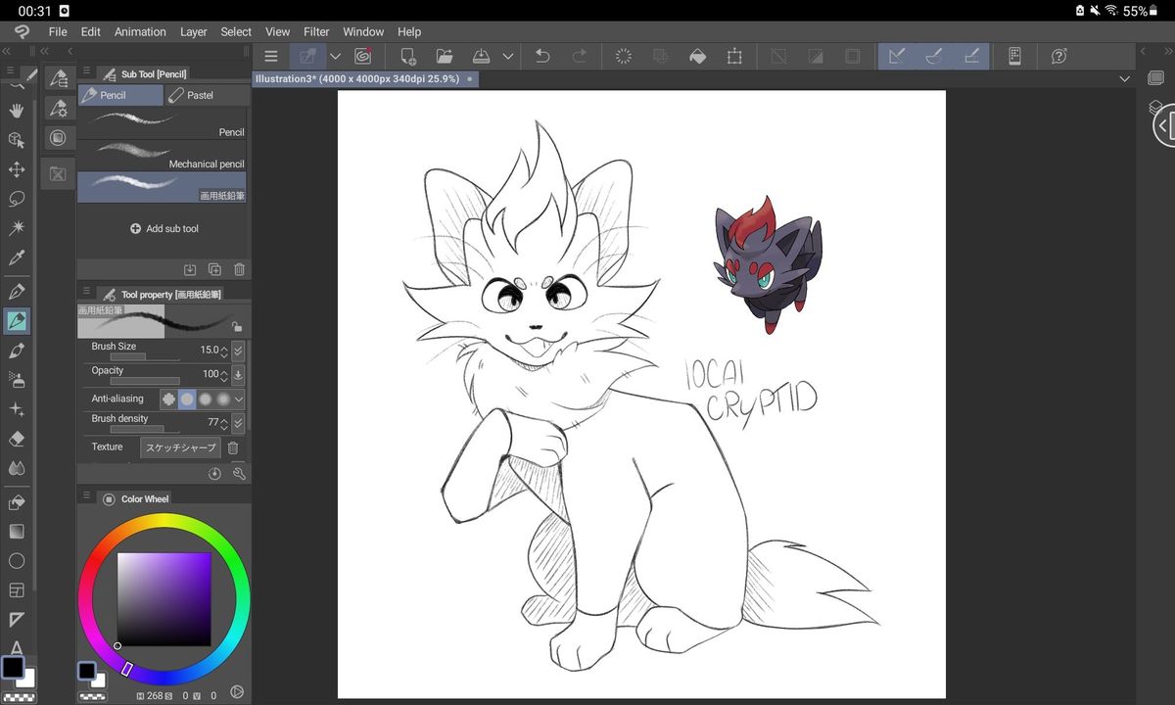Open the smartphone connection icon
1175x705 pixels.
tap(1014, 57)
